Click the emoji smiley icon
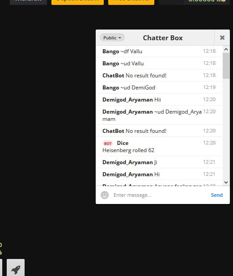Image resolution: width=233 pixels, height=276 pixels. point(105,195)
